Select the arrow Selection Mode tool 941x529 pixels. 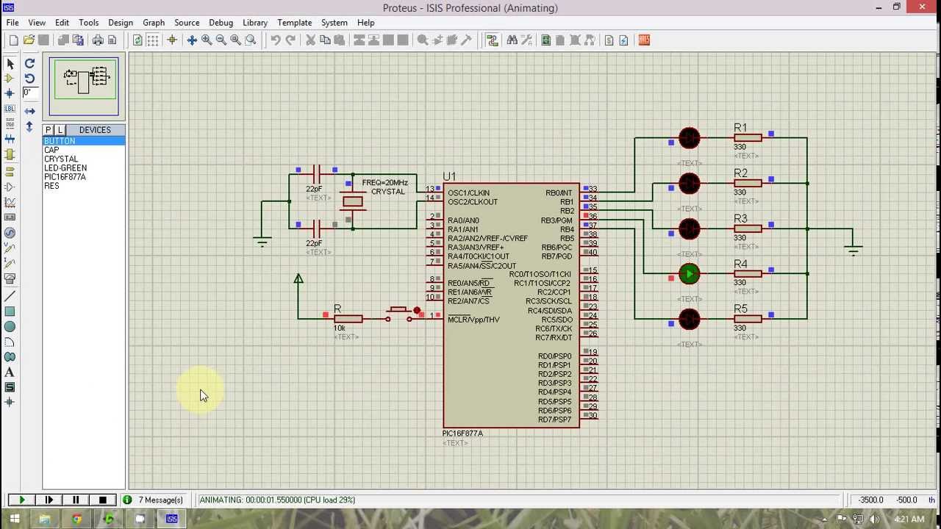coord(10,64)
